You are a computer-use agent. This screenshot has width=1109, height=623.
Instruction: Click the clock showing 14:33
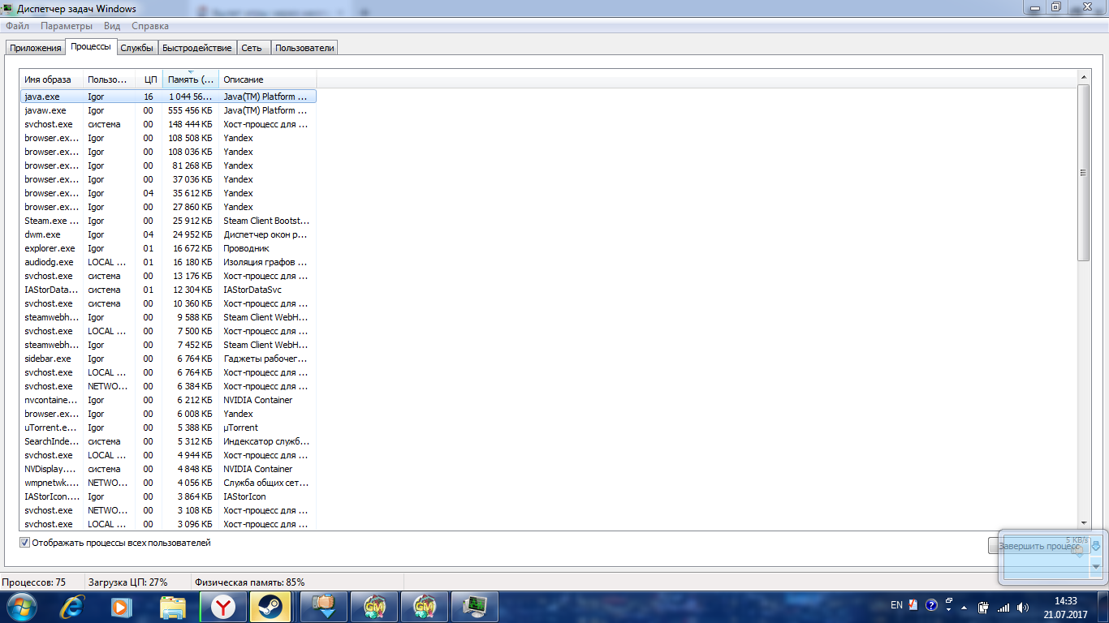(x=1065, y=601)
